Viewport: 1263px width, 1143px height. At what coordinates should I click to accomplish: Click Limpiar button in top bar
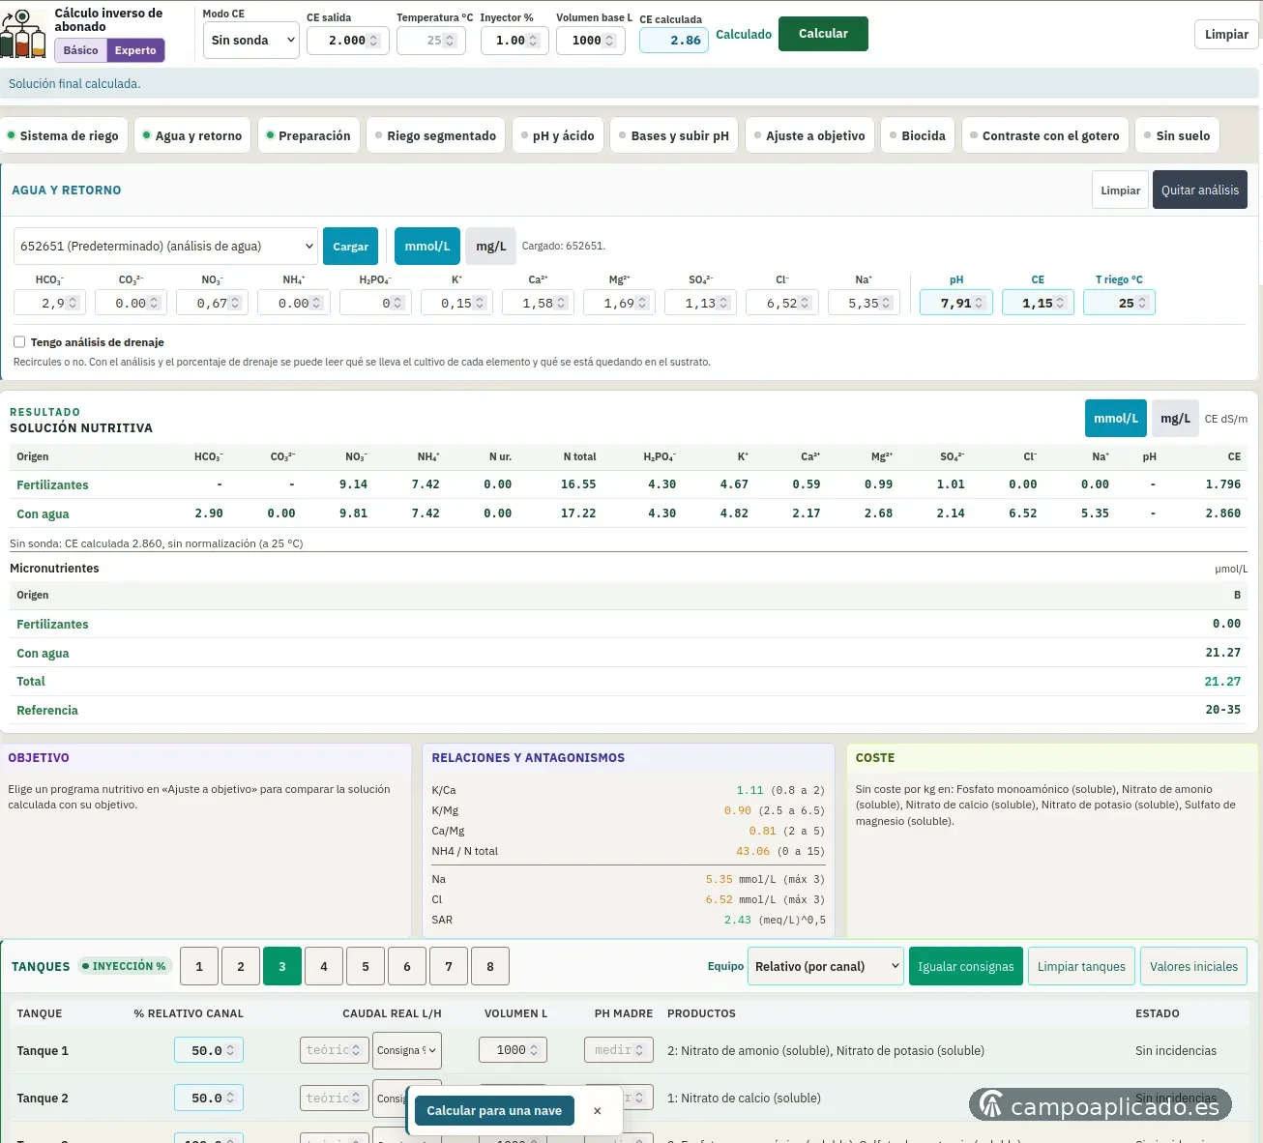(1226, 34)
